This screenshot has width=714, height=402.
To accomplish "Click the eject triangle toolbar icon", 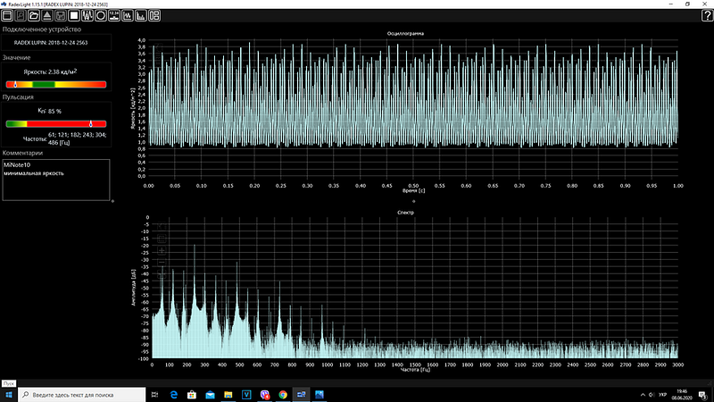I will point(47,16).
